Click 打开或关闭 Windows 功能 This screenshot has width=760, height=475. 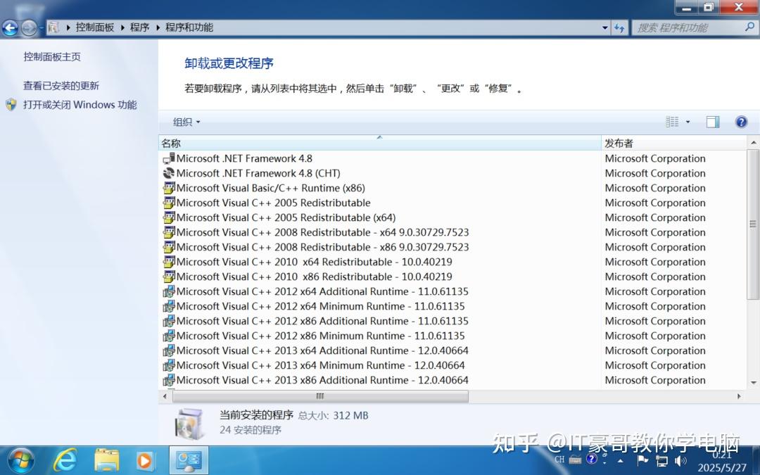tap(80, 103)
